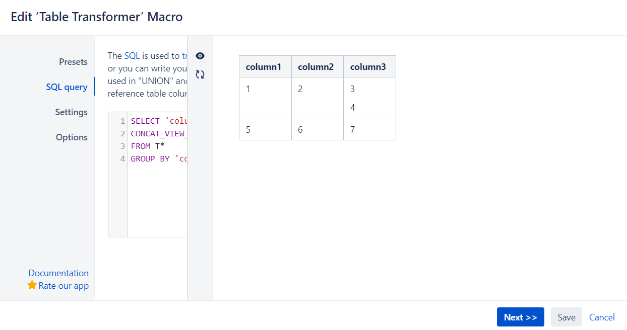
Task: Cancel editing the macro
Action: (x=602, y=317)
